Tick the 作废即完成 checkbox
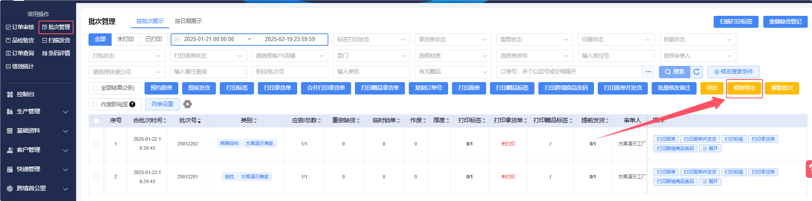This screenshot has height=201, width=812. pos(95,104)
